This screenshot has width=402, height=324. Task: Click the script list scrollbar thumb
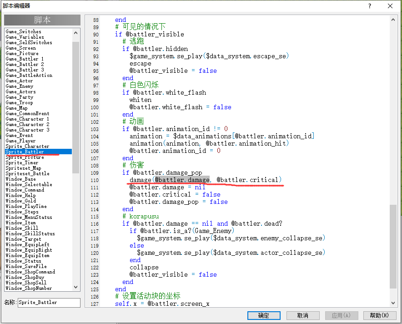[75, 107]
